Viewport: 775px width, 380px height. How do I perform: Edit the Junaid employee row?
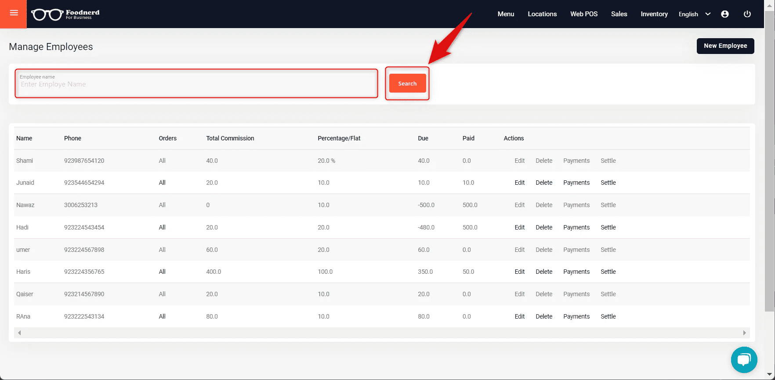tap(520, 183)
